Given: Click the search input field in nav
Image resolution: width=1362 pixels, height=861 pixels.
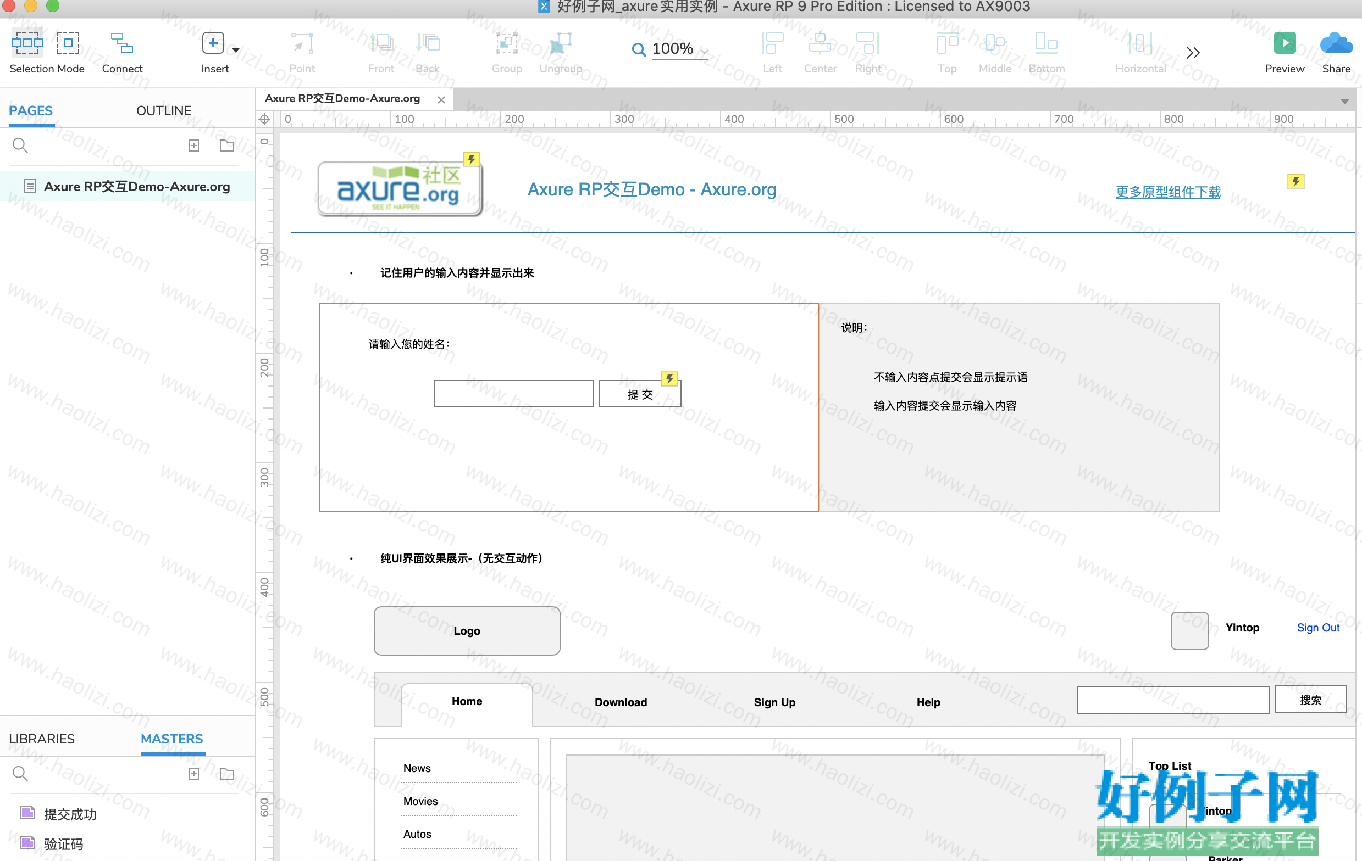Looking at the screenshot, I should click(1172, 700).
